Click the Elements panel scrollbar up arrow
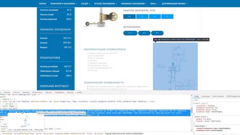Viewport: 240px width, 135px height. 192,96
